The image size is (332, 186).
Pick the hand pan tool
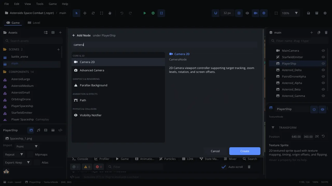coord(110,13)
